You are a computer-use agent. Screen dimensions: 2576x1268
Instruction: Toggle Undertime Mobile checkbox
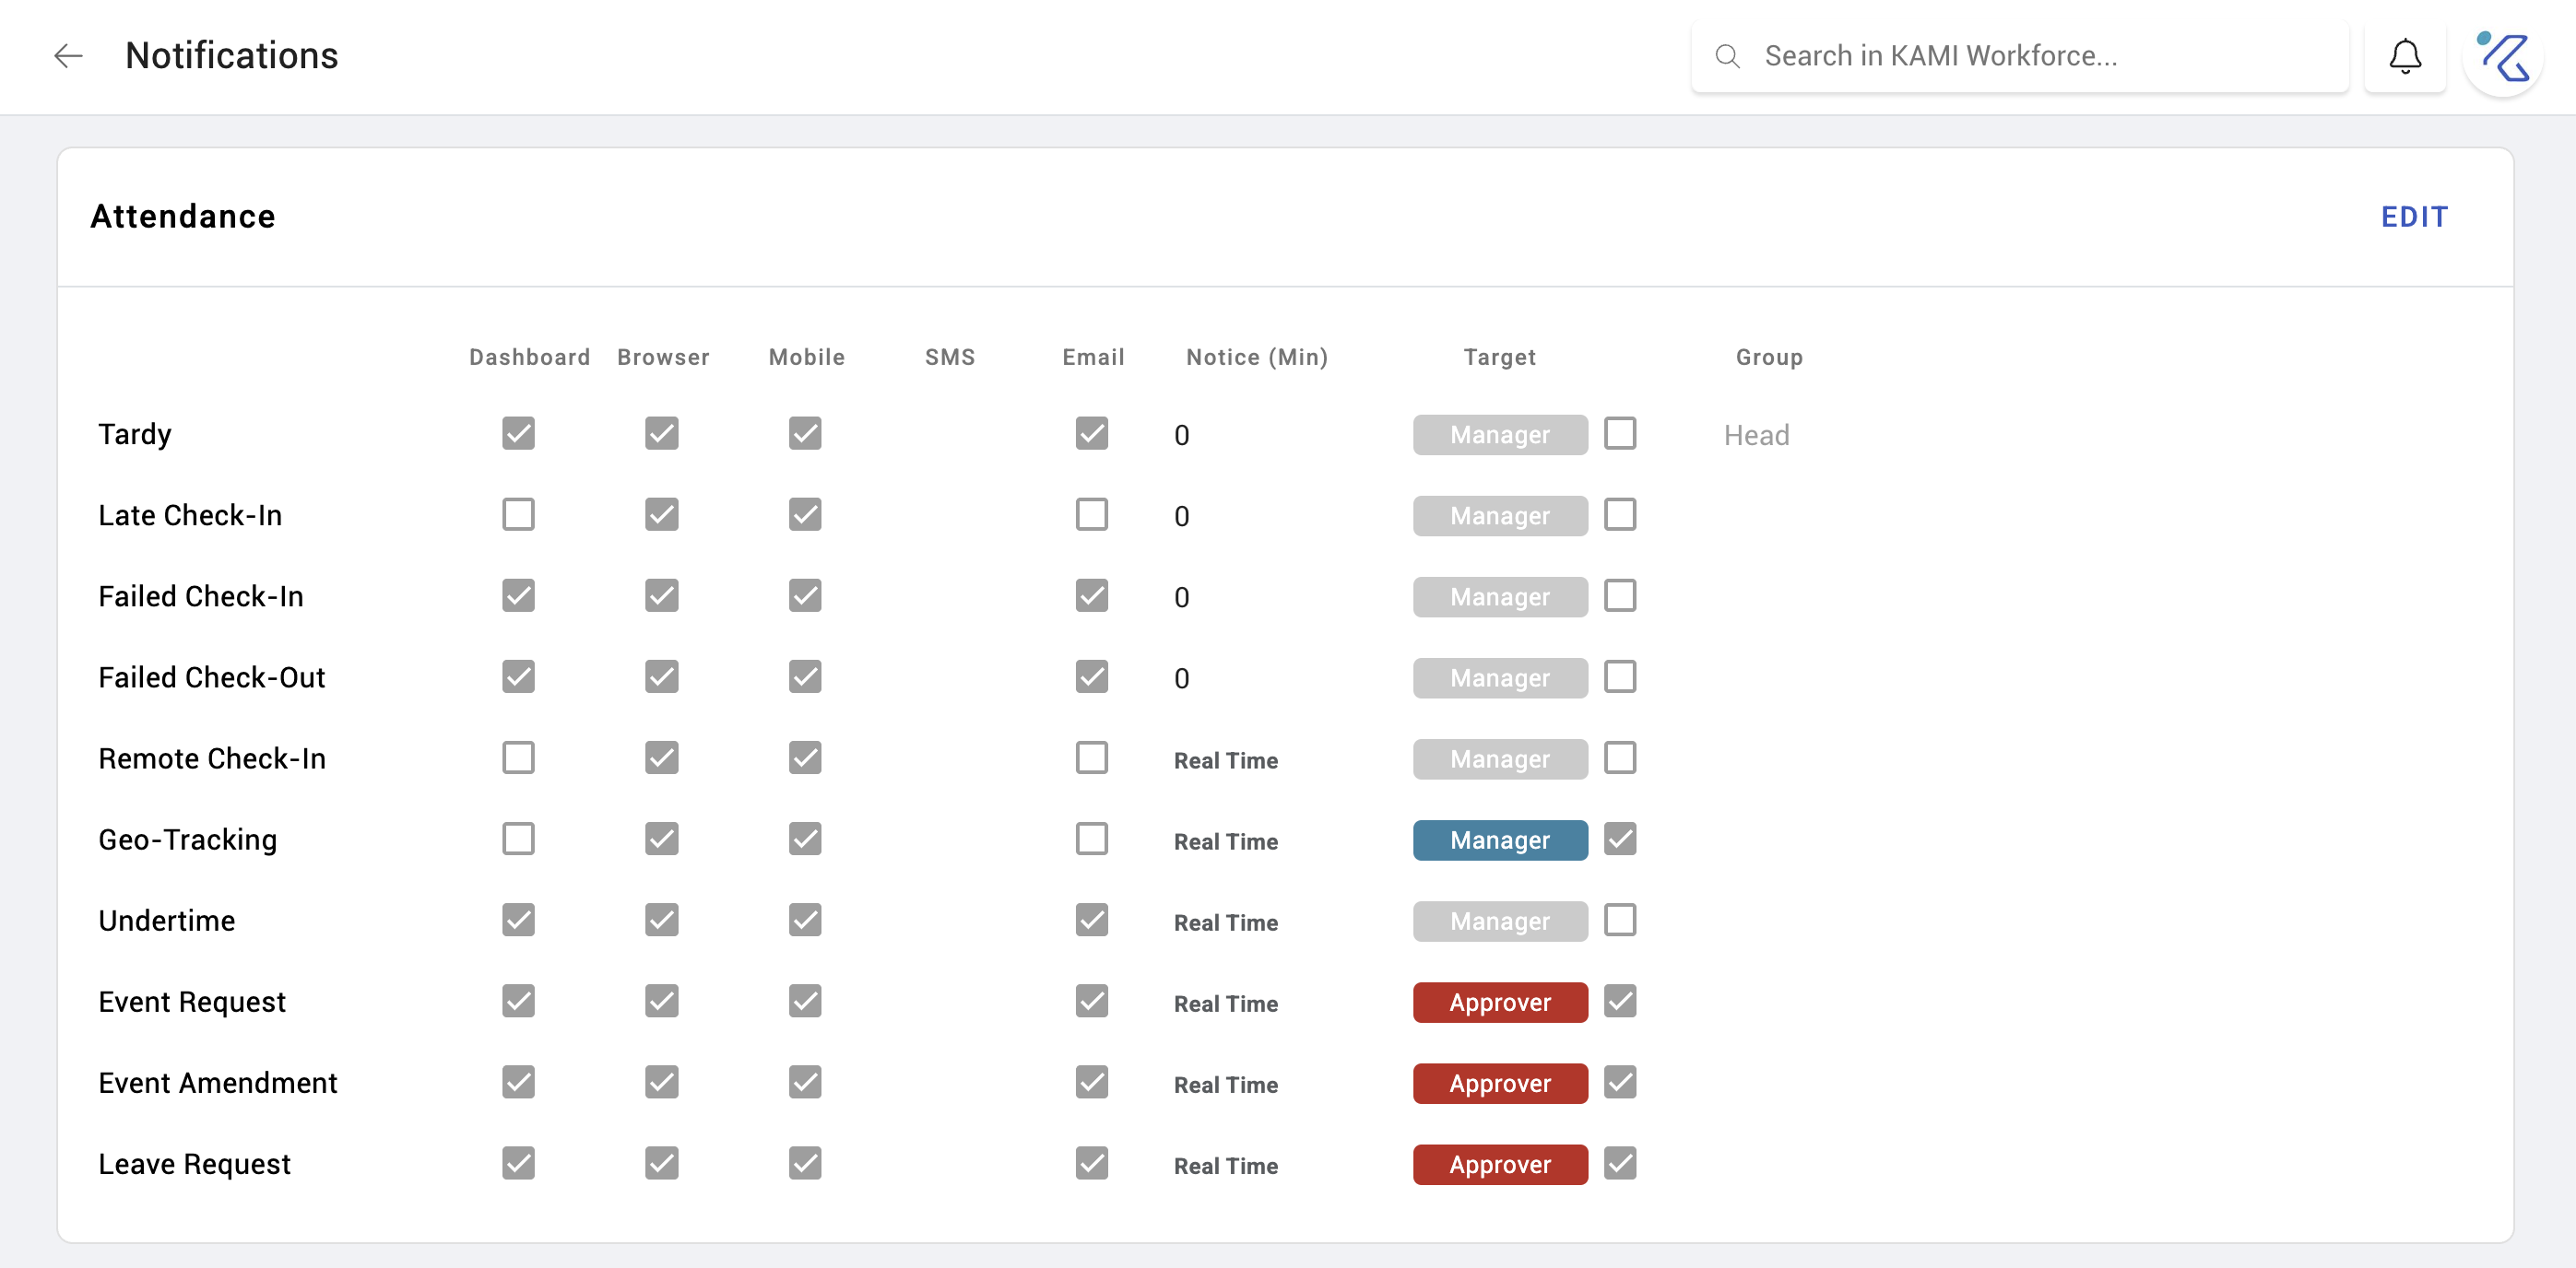(805, 920)
